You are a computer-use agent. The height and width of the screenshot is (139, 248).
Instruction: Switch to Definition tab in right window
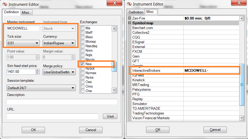point(136,12)
